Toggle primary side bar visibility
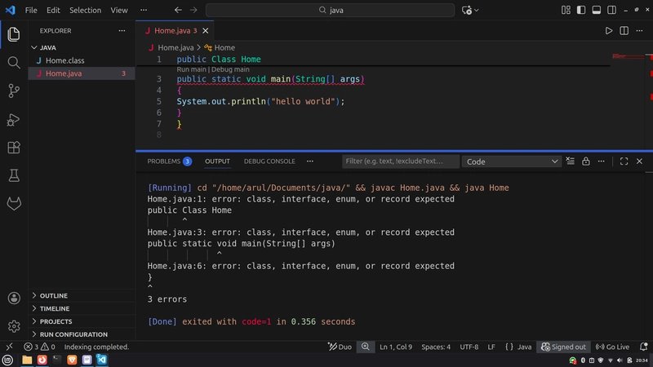653x367 pixels. click(581, 11)
